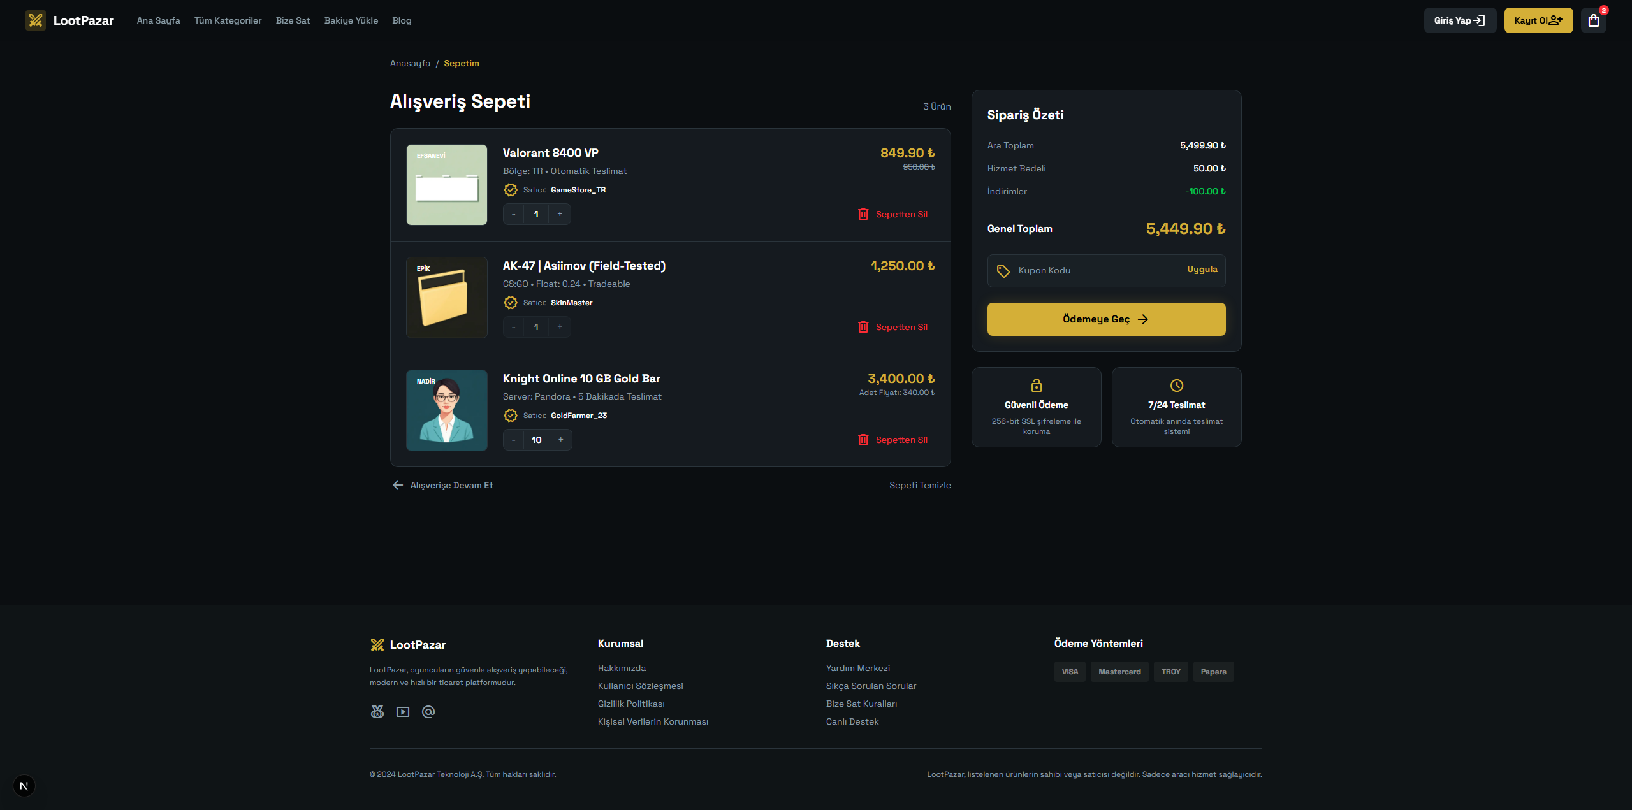Click the footer @ email icon
This screenshot has width=1632, height=810.
point(428,712)
